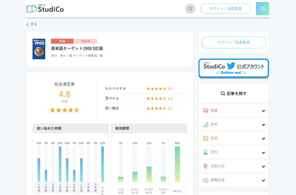This screenshot has width=296, height=195.
Task: Click the header ログイン / 会員登録 button
Action: 225,9
